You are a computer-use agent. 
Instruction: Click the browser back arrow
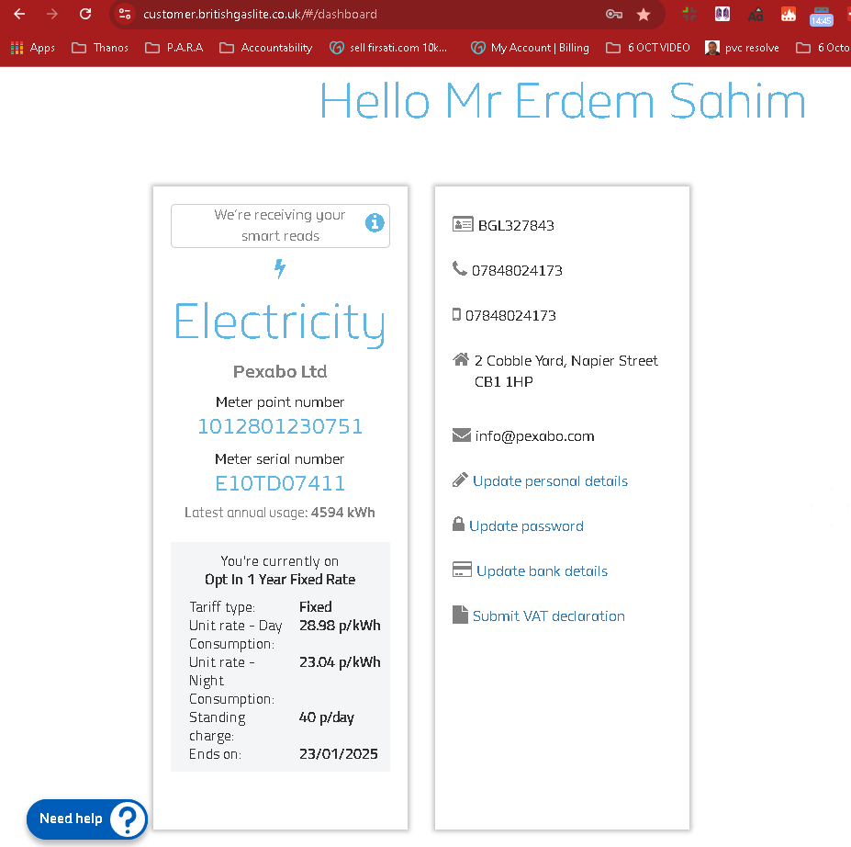pyautogui.click(x=19, y=14)
